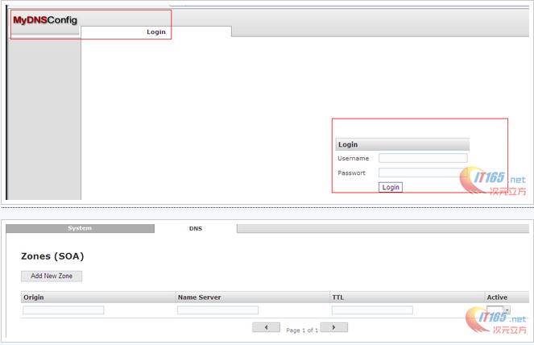Focus the Username input field
The width and height of the screenshot is (534, 345).
[422, 158]
